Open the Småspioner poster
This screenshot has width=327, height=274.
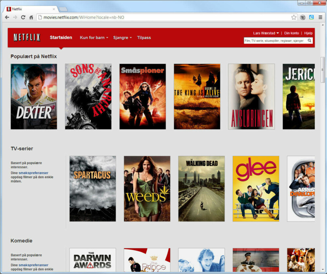143,97
